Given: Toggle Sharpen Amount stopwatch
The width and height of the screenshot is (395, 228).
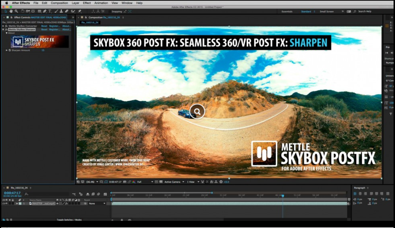Looking at the screenshot, I should click(10, 50).
